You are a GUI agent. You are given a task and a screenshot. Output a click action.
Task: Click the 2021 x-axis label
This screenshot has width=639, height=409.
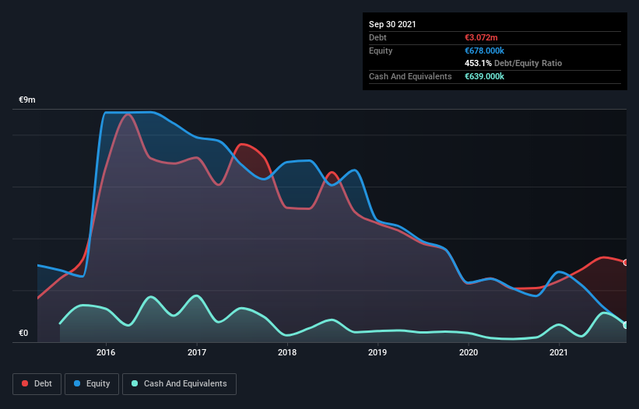(559, 352)
